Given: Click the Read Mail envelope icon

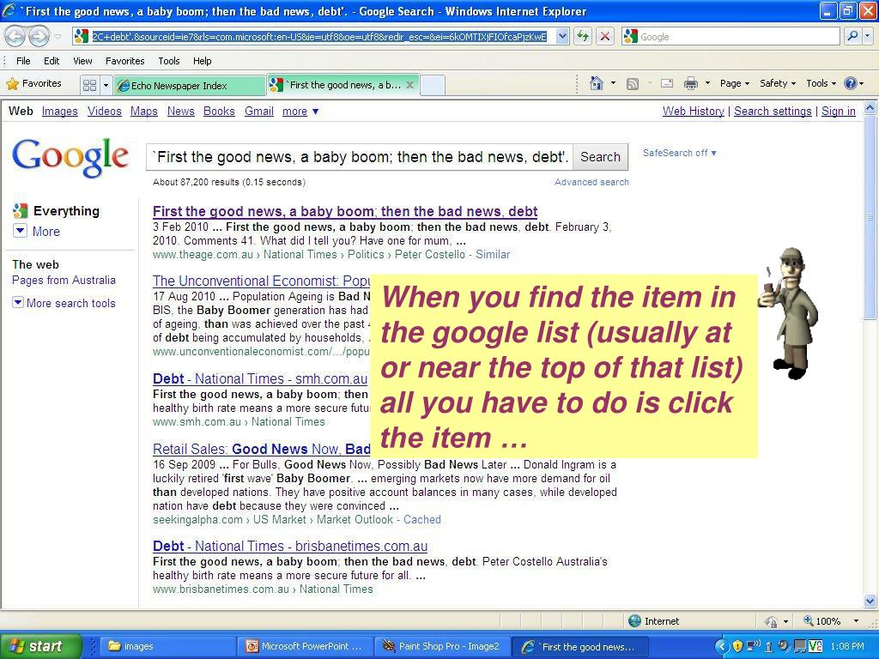Looking at the screenshot, I should [x=666, y=83].
